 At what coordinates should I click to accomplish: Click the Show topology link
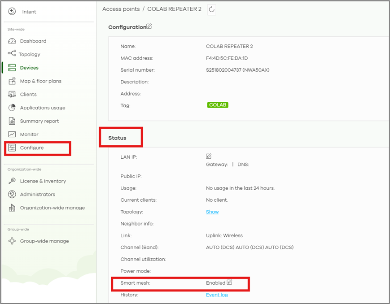(212, 212)
